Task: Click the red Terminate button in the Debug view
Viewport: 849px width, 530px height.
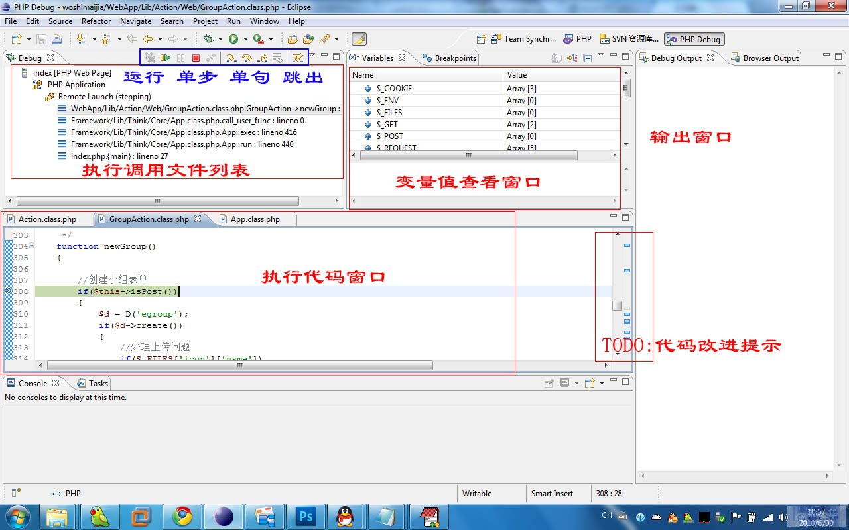Action: 196,58
